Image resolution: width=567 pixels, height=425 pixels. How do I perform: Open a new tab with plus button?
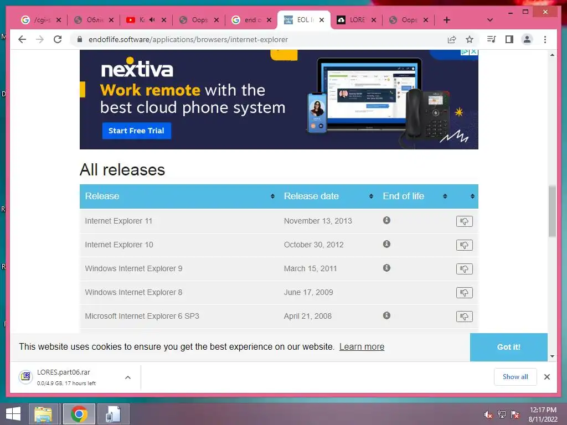(447, 20)
